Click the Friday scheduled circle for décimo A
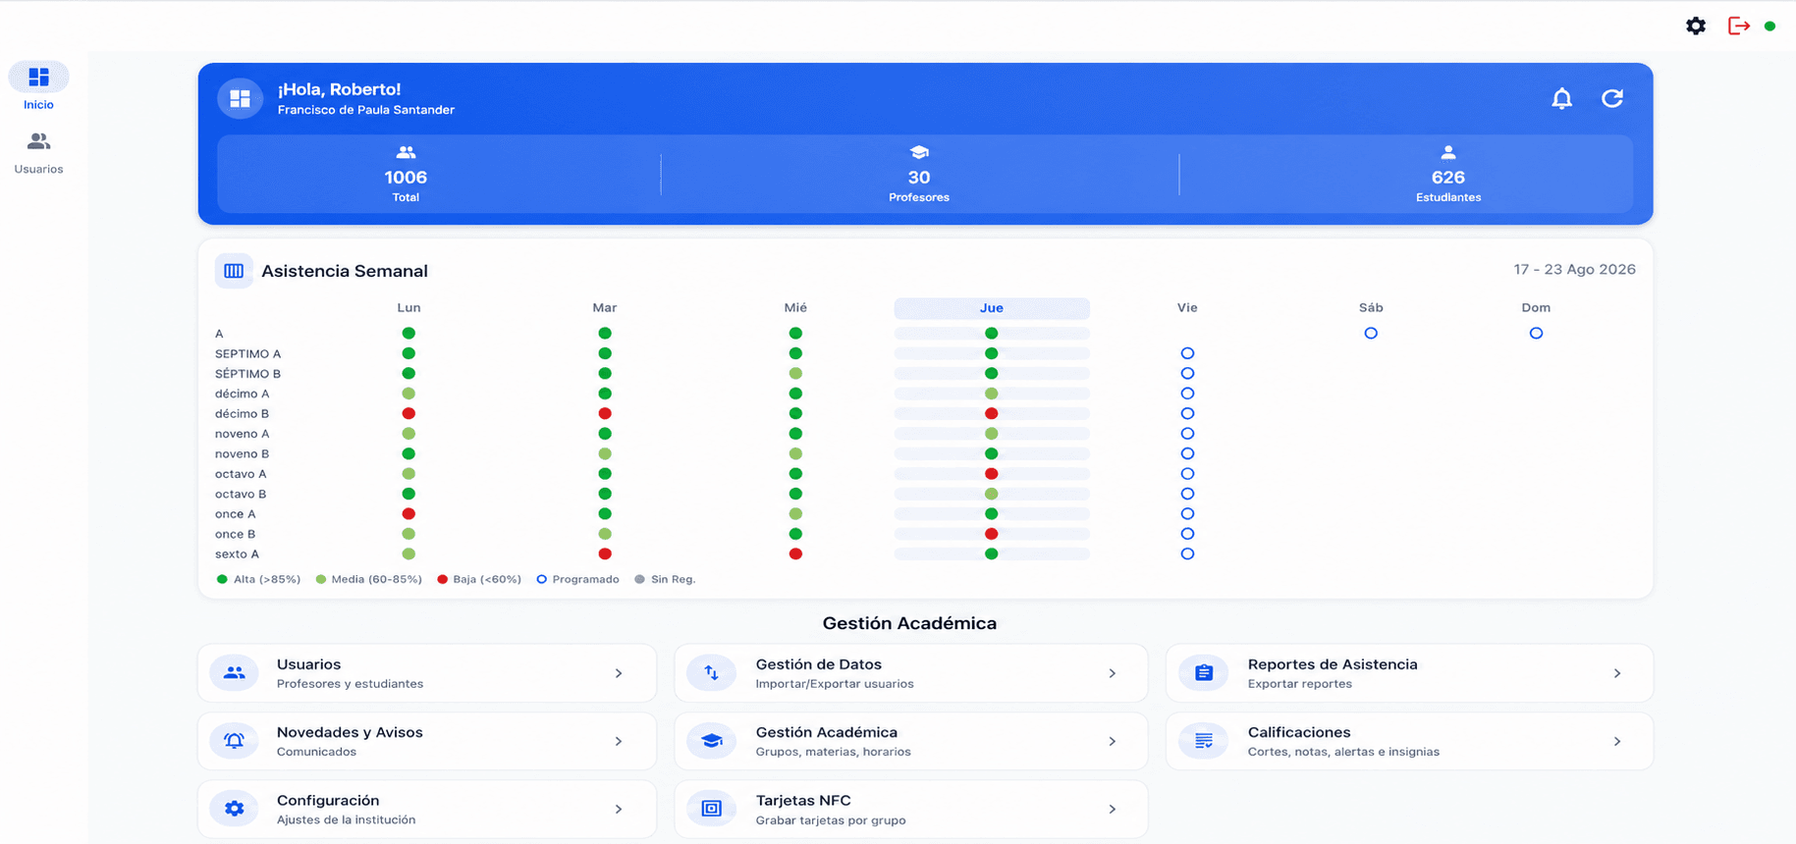 1187,394
